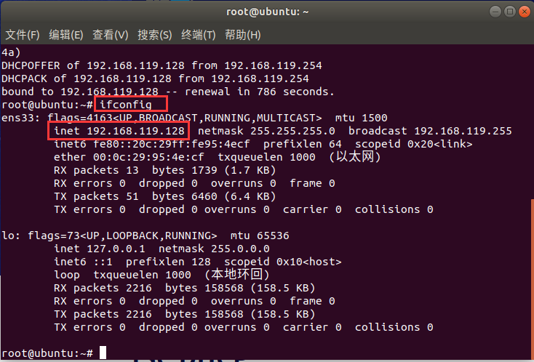Open the 文件(F) menu
This screenshot has height=362, width=534.
click(x=23, y=35)
